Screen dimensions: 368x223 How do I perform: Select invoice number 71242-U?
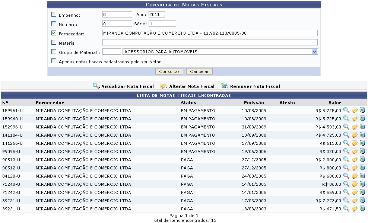(11, 192)
